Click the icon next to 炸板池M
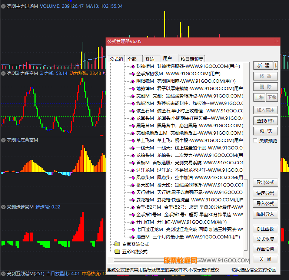 click(133, 103)
